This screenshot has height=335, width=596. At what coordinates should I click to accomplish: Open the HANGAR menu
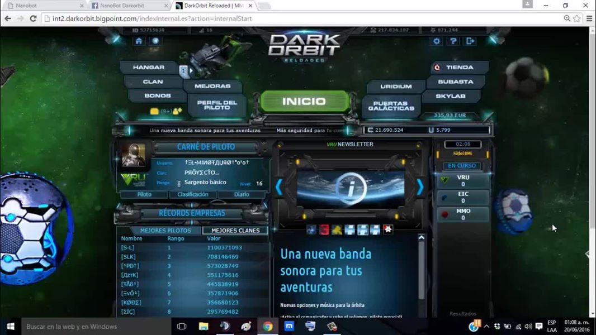(x=149, y=68)
